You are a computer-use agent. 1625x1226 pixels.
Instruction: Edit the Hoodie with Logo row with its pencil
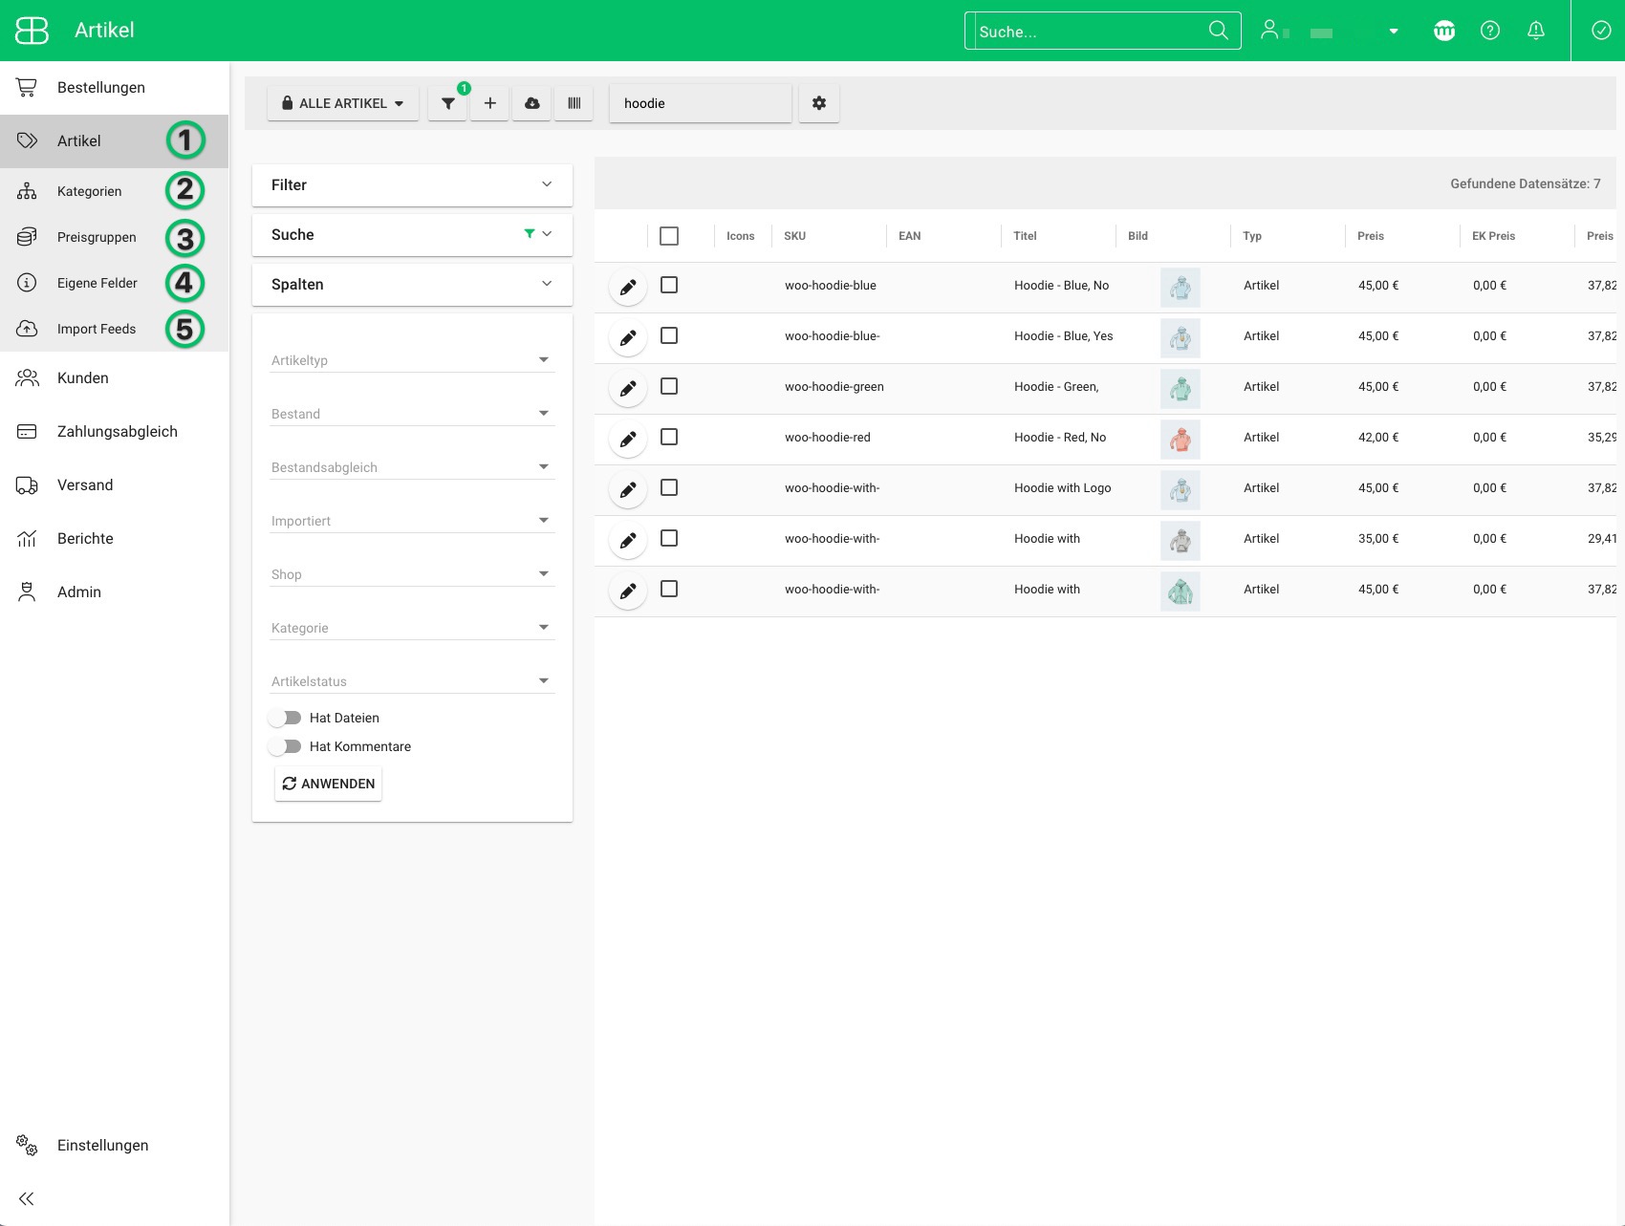click(x=628, y=489)
